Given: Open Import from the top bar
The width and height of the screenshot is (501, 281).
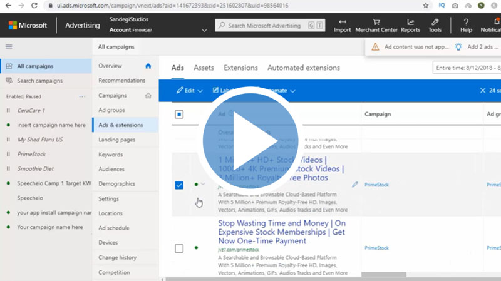Looking at the screenshot, I should [342, 26].
